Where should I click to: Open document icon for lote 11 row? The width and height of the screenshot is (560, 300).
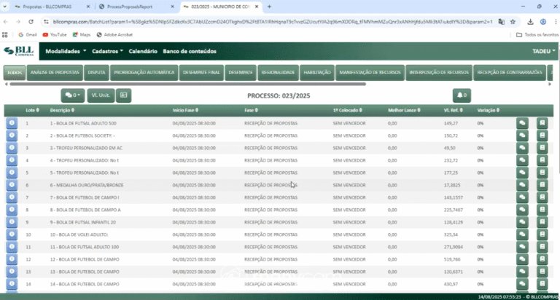click(x=542, y=247)
